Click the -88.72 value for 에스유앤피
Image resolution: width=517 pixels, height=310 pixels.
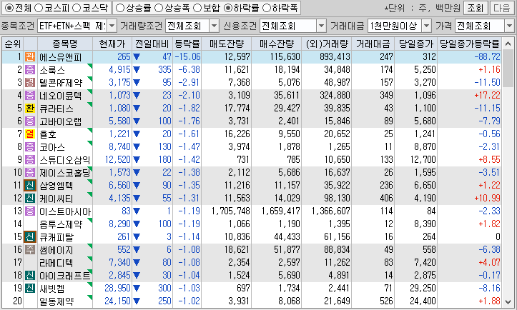click(487, 56)
